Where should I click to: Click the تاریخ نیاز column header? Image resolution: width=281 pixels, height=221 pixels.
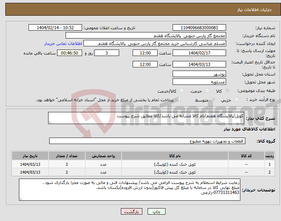pos(30,156)
